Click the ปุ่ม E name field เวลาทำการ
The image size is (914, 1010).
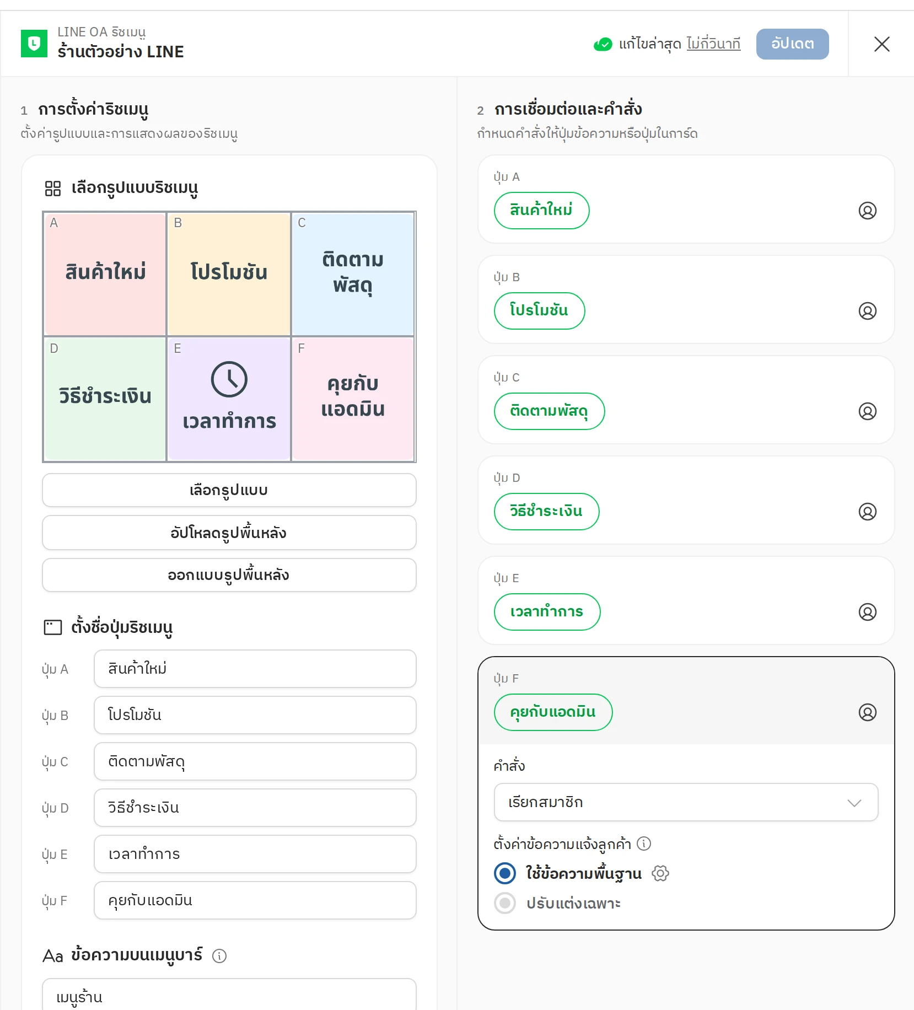[255, 854]
